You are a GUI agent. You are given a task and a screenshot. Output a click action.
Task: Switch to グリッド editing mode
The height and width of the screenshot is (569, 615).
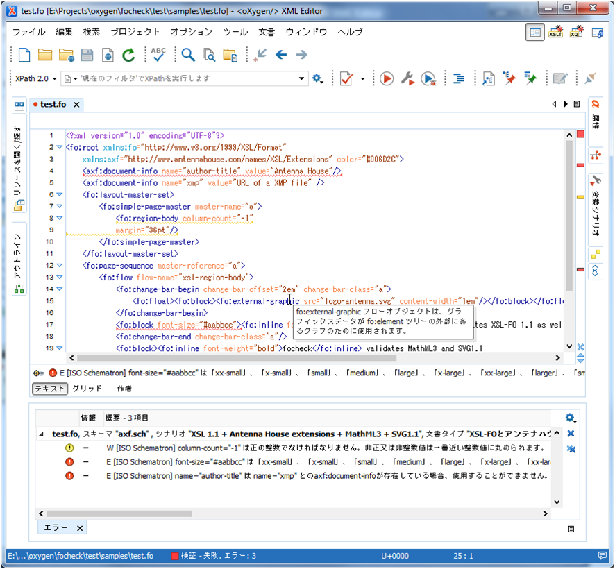point(87,389)
